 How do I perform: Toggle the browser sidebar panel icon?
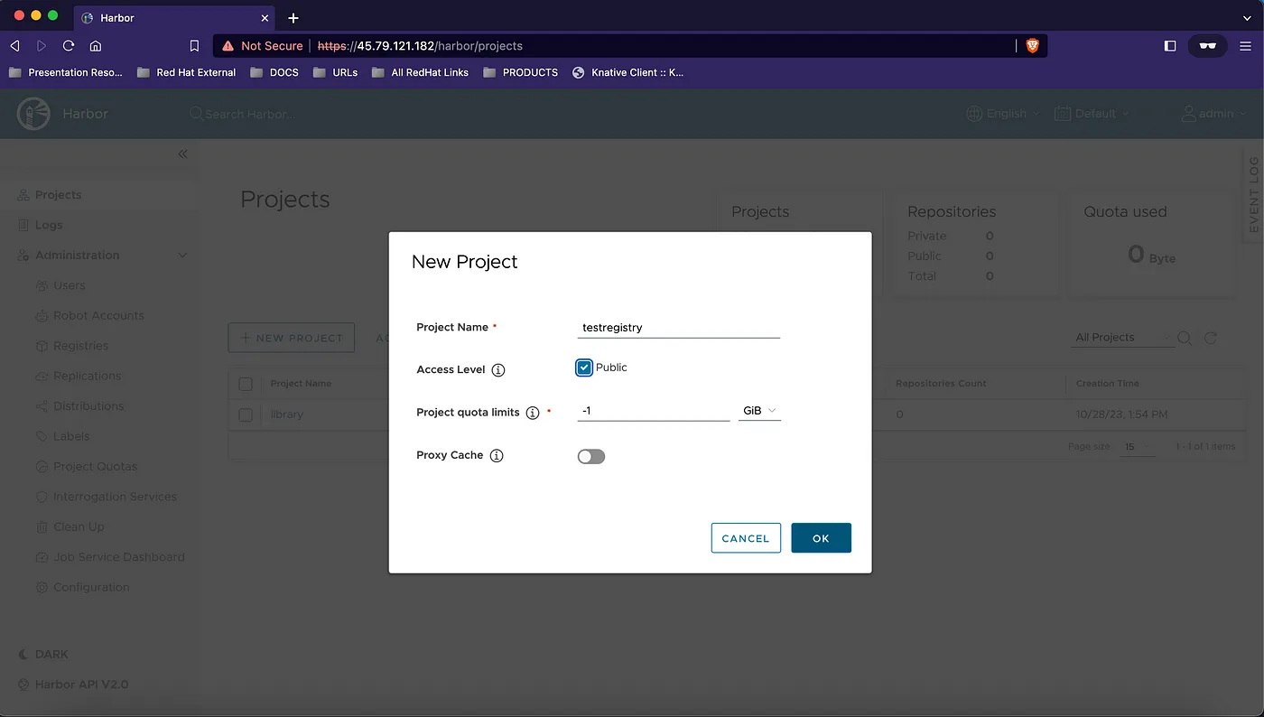coord(1170,45)
